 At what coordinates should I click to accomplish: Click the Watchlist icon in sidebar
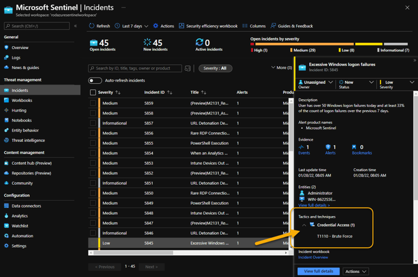point(6,226)
